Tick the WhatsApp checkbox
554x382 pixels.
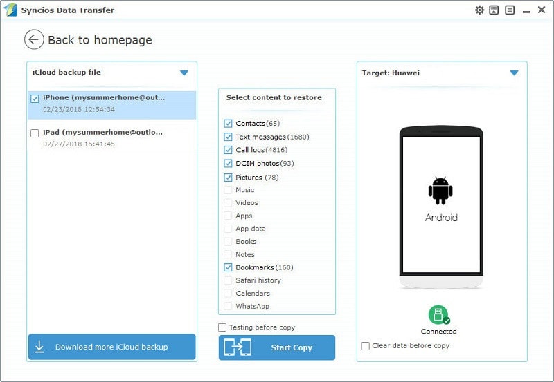tap(228, 306)
